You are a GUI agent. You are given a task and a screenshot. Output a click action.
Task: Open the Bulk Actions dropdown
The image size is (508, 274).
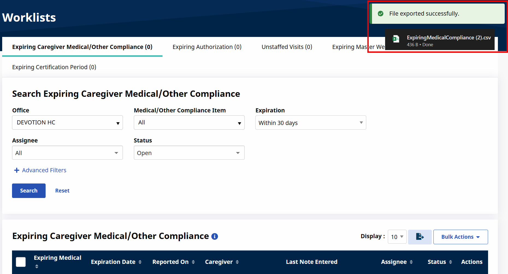point(460,237)
